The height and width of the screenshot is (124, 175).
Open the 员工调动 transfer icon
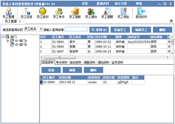tap(91, 13)
